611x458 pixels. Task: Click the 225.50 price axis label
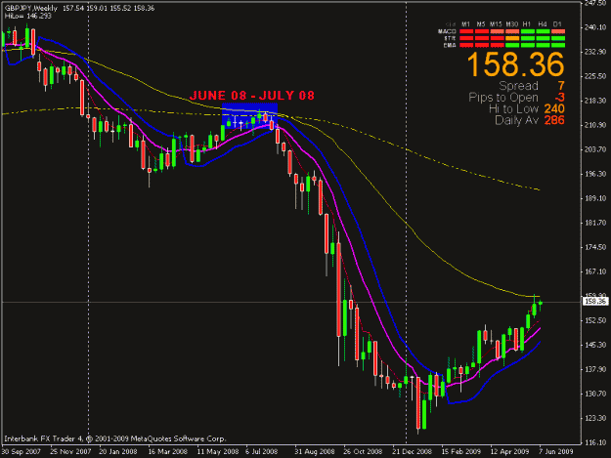coord(595,76)
